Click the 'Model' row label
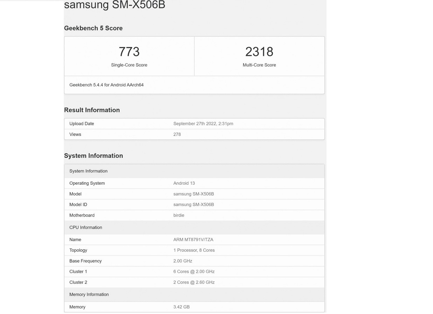The height and width of the screenshot is (314, 433). click(75, 194)
